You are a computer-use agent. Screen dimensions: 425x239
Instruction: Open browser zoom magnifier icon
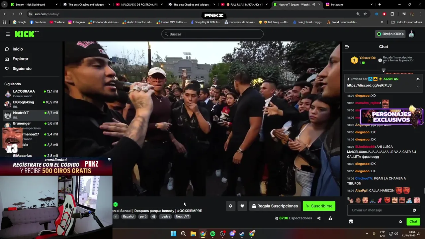358,14
